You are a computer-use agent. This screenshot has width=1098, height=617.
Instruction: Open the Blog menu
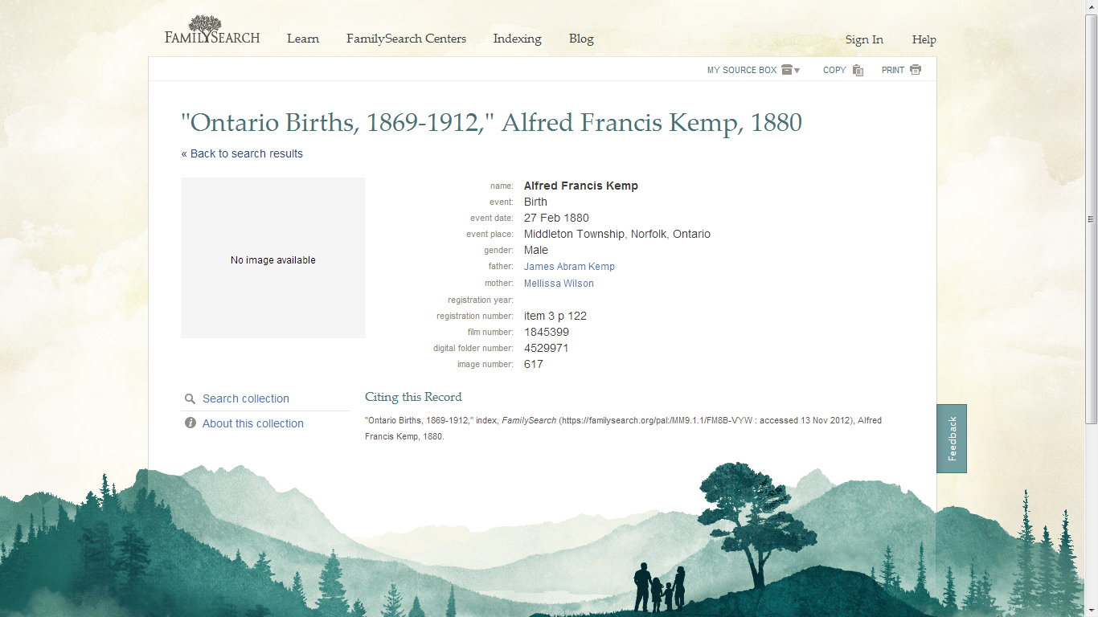click(581, 38)
